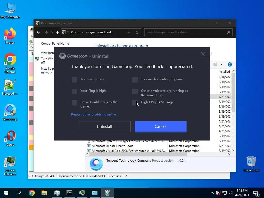Click the search magnifier icon in Explorer

coord(229,32)
